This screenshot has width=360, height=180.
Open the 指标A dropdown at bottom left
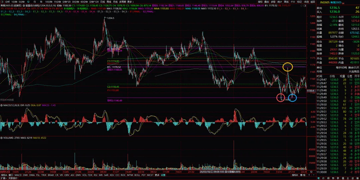coord(4,175)
